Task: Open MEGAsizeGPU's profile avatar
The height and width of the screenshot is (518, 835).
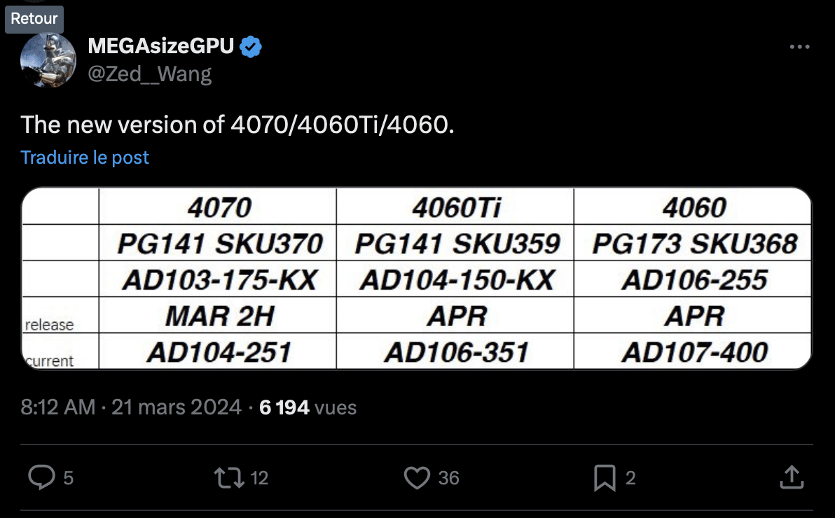Action: point(48,60)
